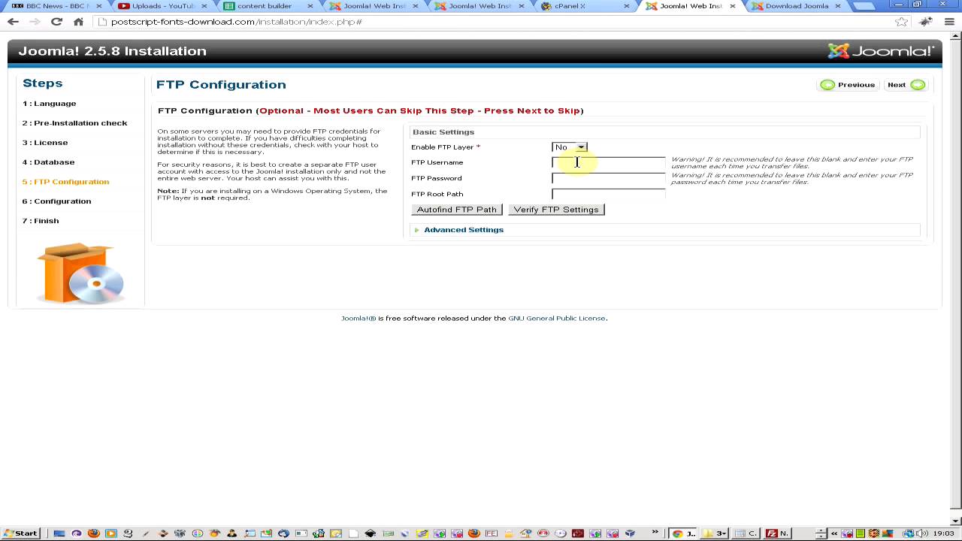Switch to the Uploads YouTube tab
Screen dimensions: 962x541
point(160,6)
